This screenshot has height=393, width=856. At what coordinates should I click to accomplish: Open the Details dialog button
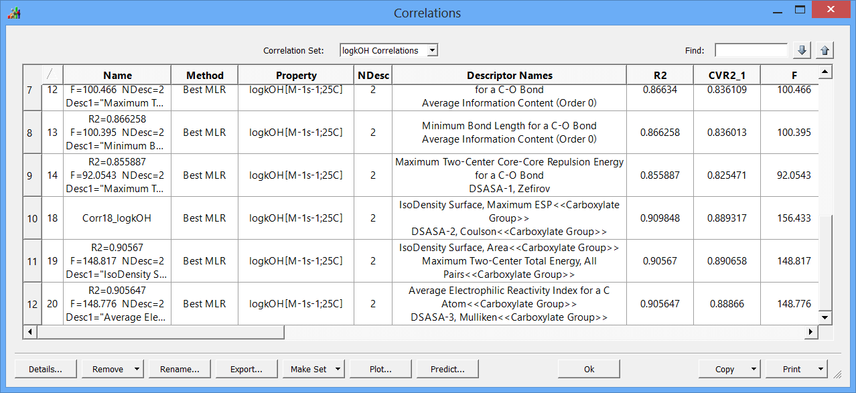pos(46,369)
